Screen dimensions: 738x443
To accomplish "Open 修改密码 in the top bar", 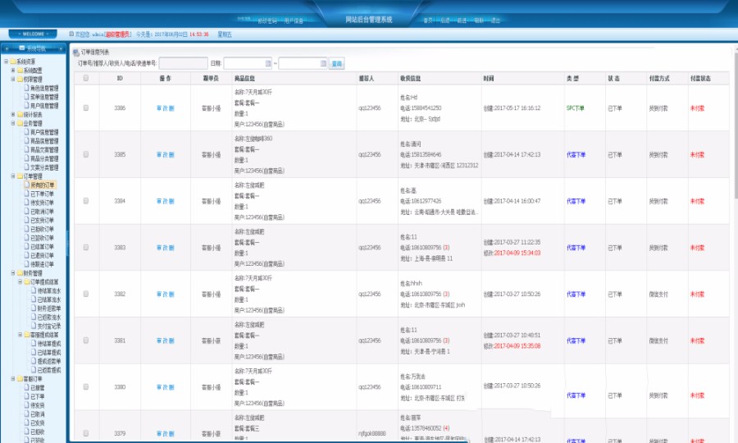I will point(266,21).
